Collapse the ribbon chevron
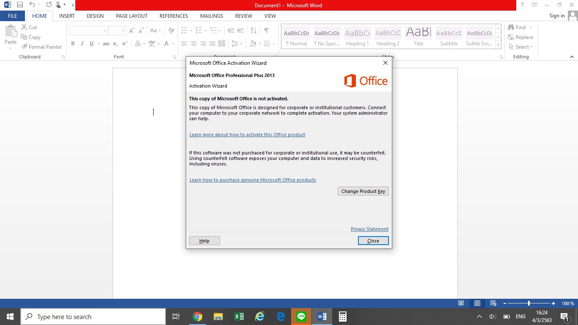This screenshot has width=578, height=325. (x=572, y=57)
